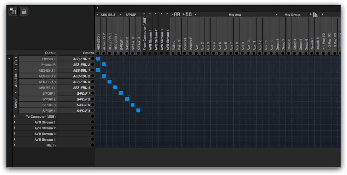Click the black dot beside Mix In row
Viewport: 347px width, 175px height.
[92, 145]
